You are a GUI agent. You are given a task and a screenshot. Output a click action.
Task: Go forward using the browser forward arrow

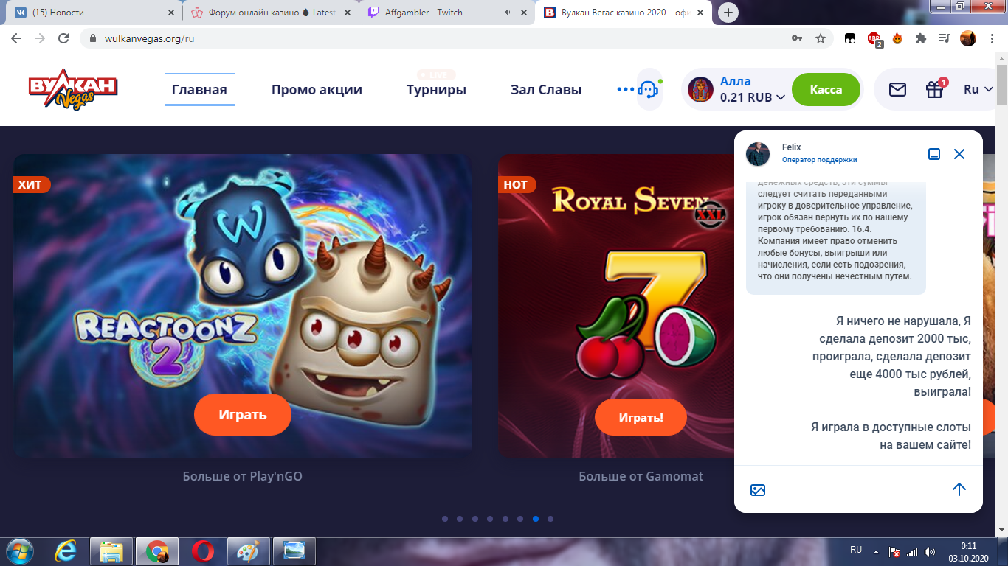point(40,38)
